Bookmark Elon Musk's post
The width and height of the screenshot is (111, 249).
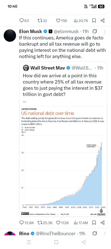[94, 223]
